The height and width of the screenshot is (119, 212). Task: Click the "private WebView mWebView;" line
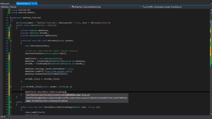click(x=34, y=30)
